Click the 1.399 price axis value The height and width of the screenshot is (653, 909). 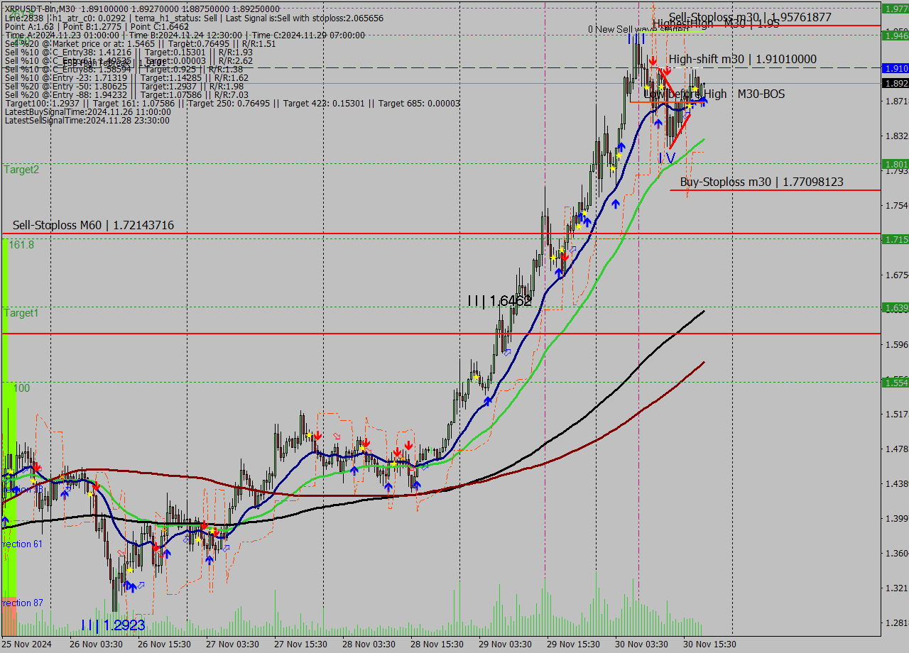click(x=896, y=518)
